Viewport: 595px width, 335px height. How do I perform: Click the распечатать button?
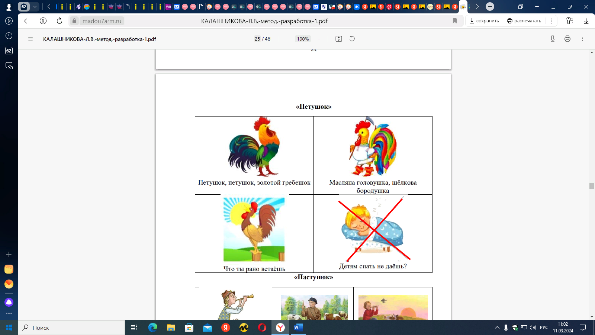pos(524,21)
